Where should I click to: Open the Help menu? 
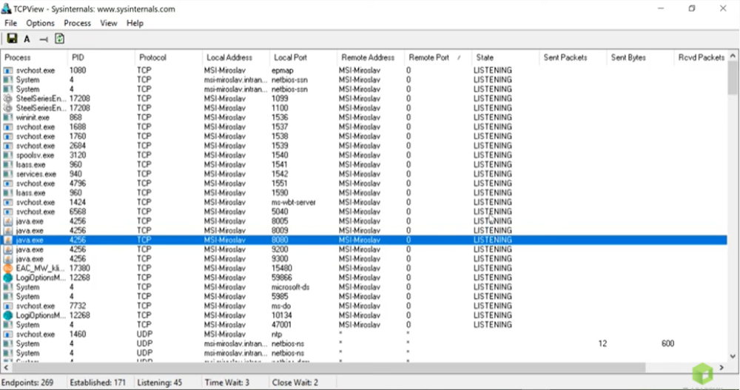pos(135,23)
